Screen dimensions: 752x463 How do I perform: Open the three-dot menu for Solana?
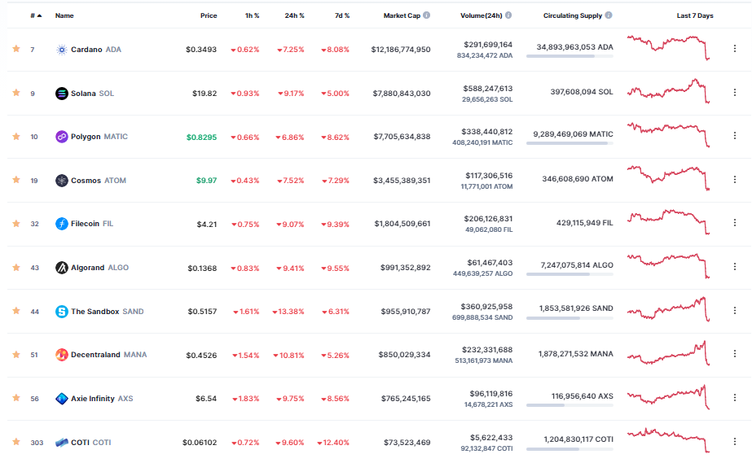(x=735, y=93)
